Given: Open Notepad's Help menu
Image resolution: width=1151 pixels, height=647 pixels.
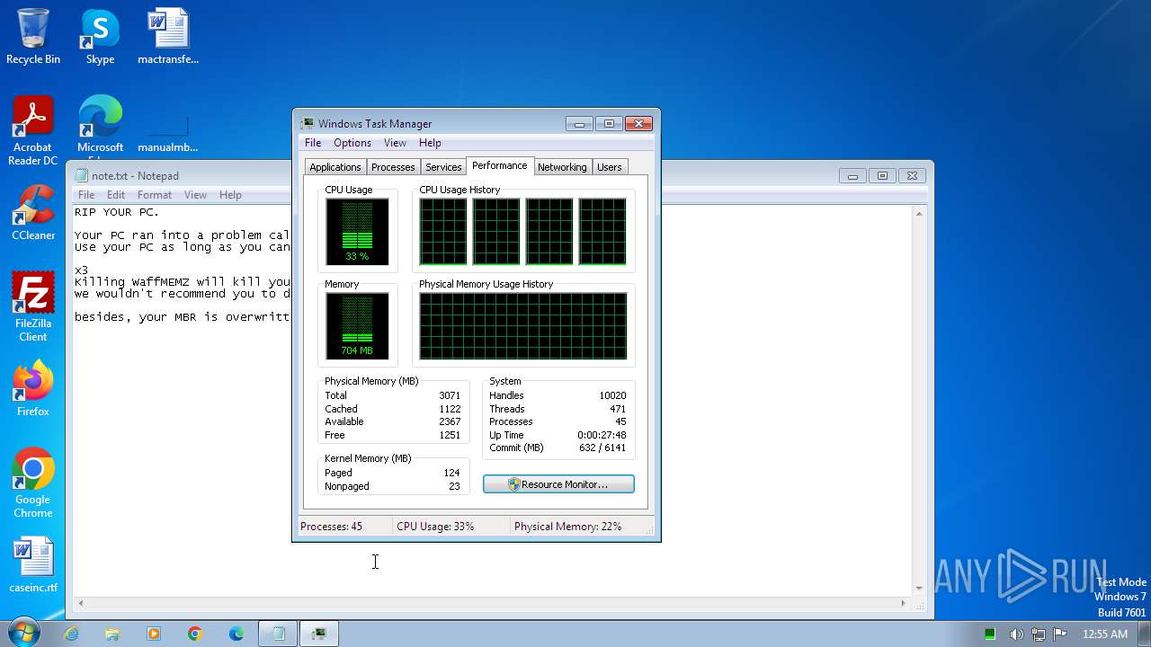Looking at the screenshot, I should pos(230,195).
